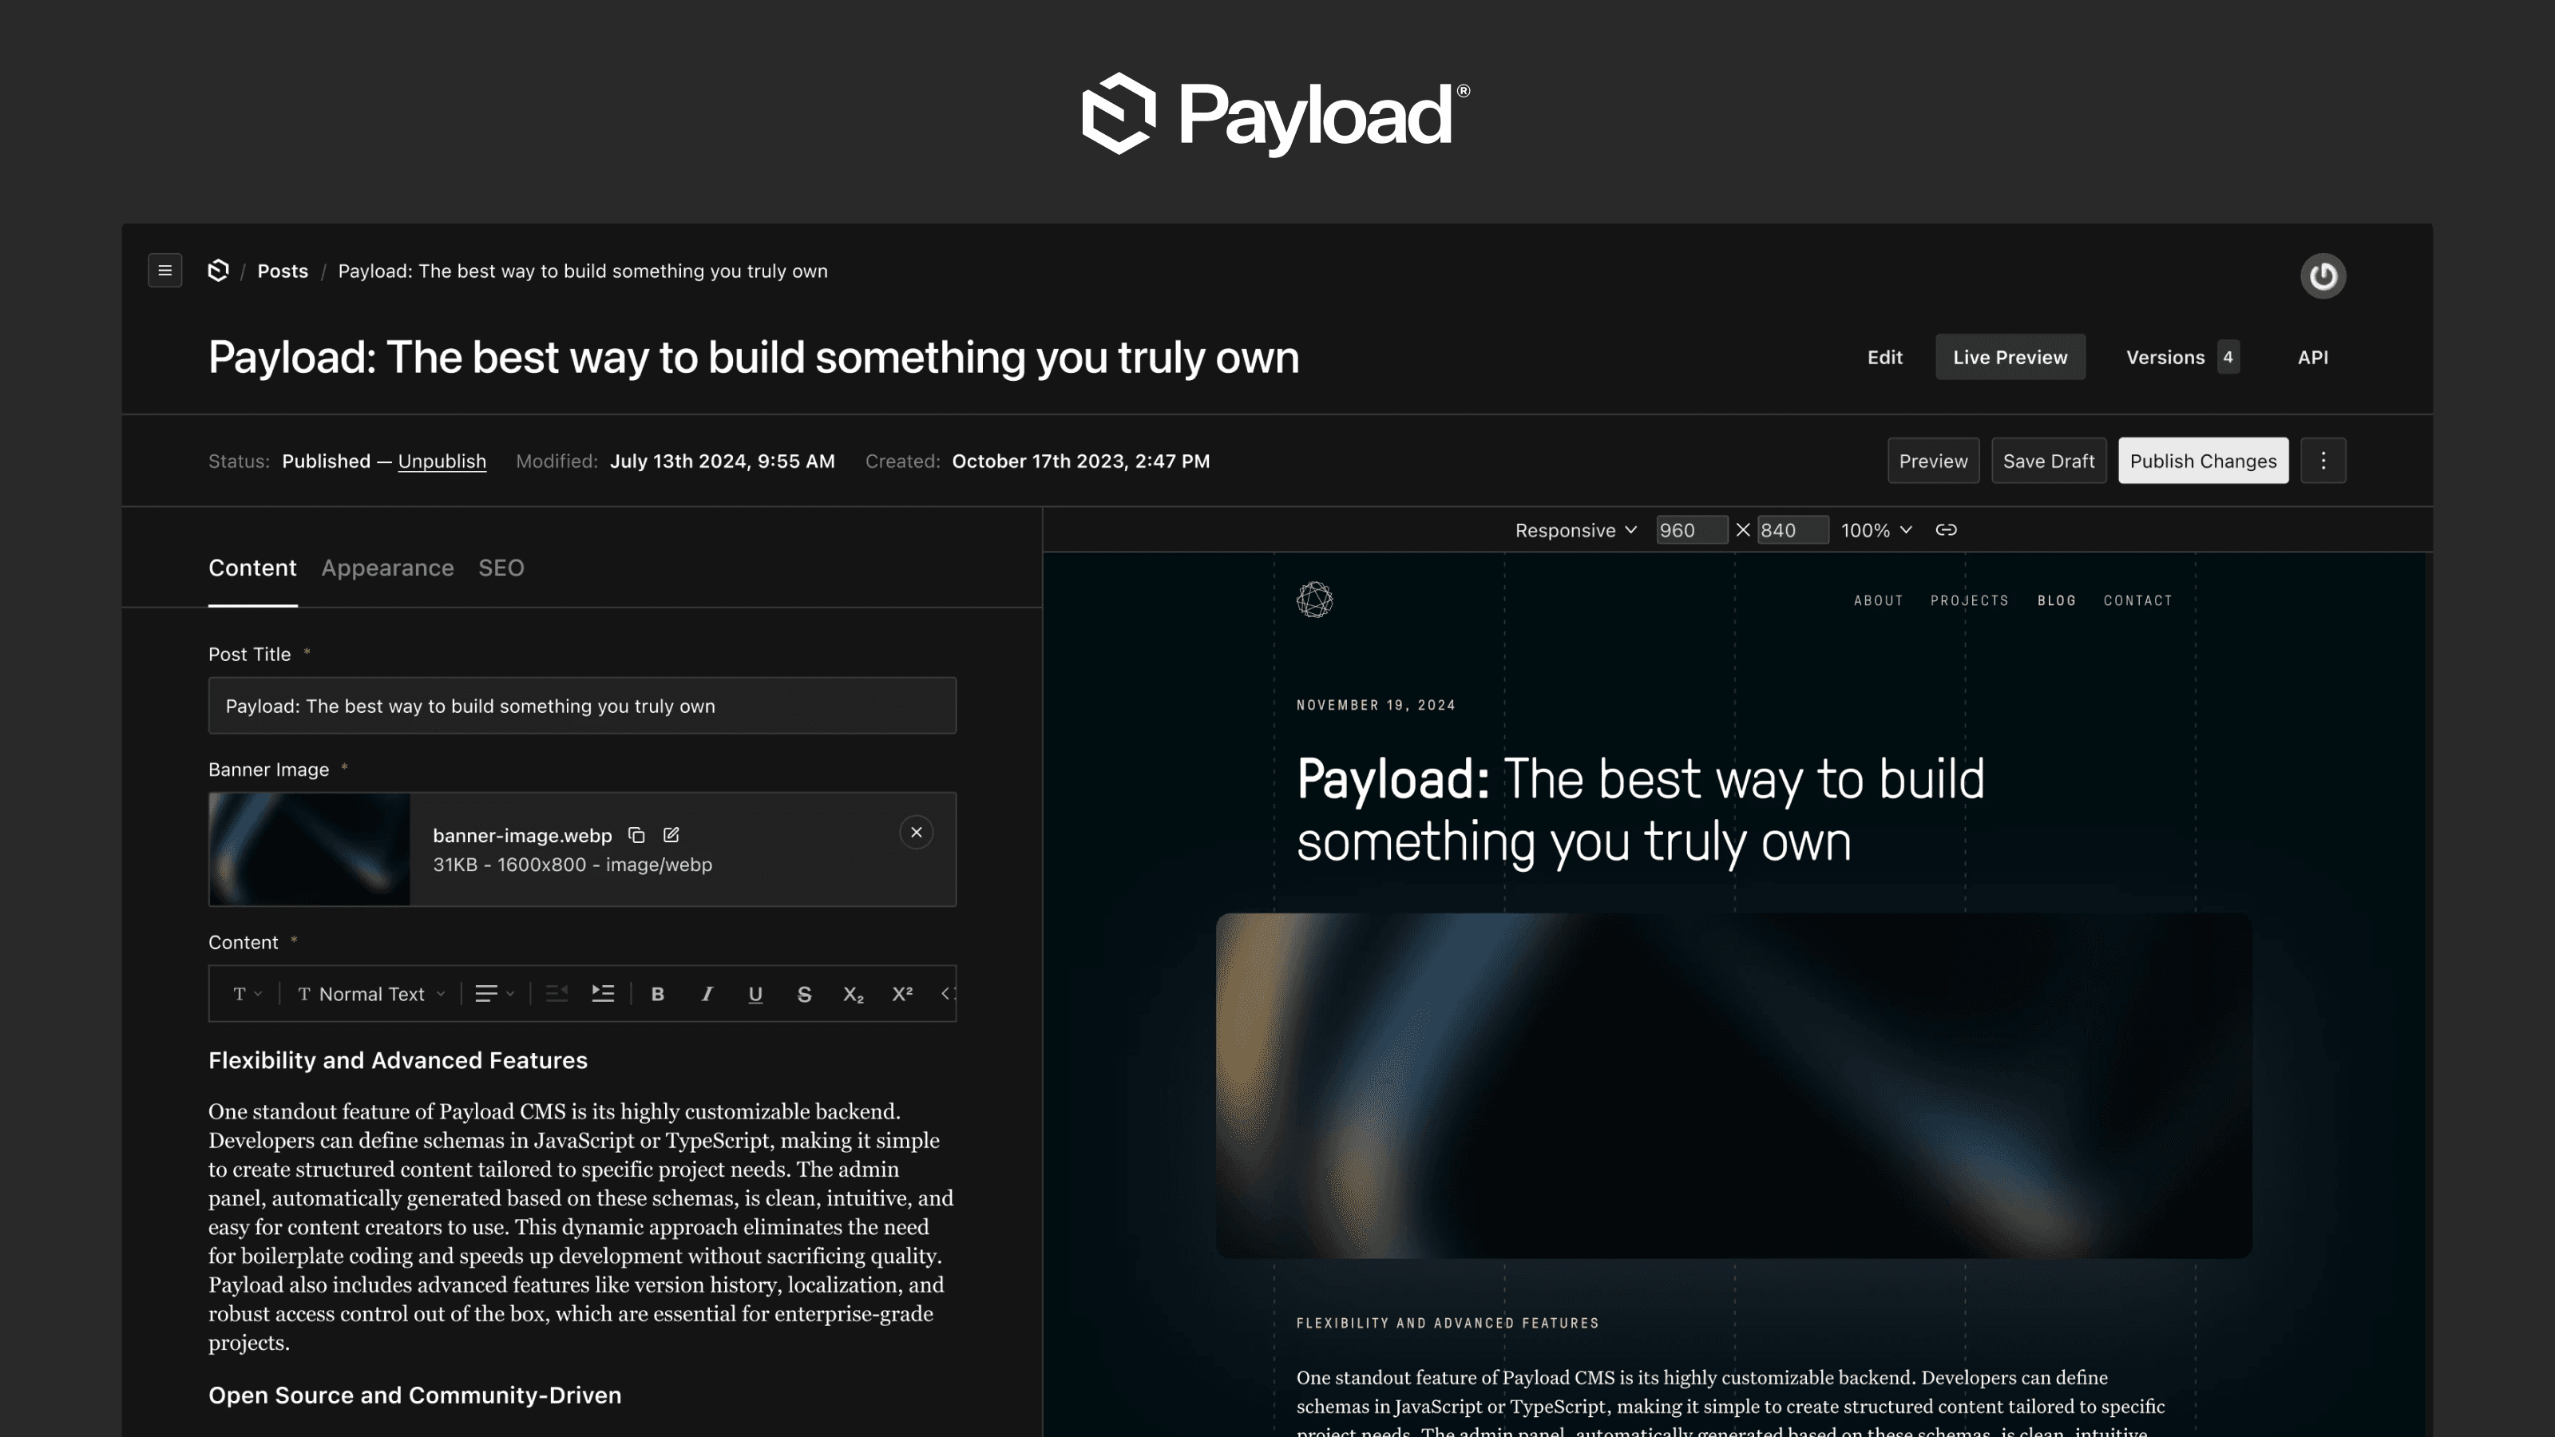2555x1437 pixels.
Task: Apply superscript formatting
Action: [901, 994]
